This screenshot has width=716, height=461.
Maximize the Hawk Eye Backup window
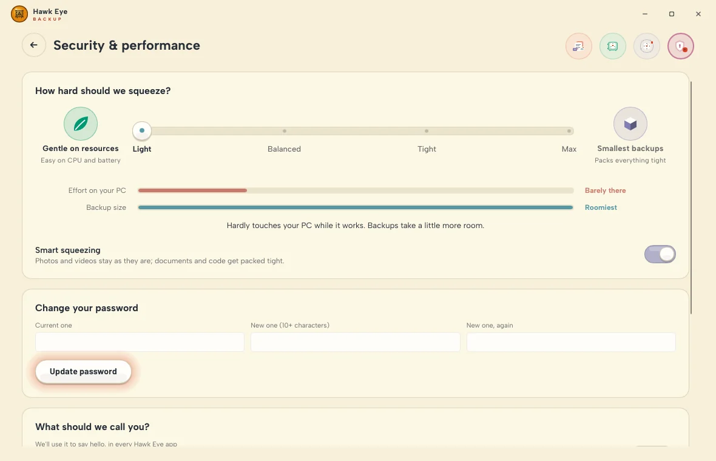click(x=671, y=14)
